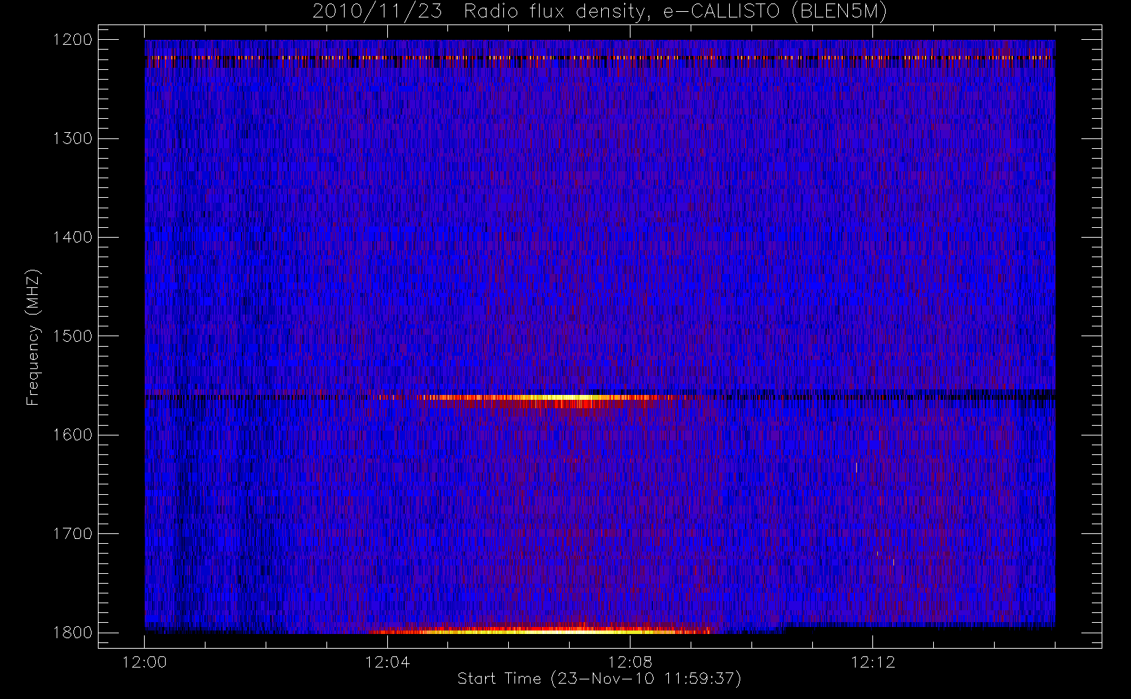Click the 'Start Time (23-Nov-10 11:59:37)' label
This screenshot has width=1131, height=699.
599,679
